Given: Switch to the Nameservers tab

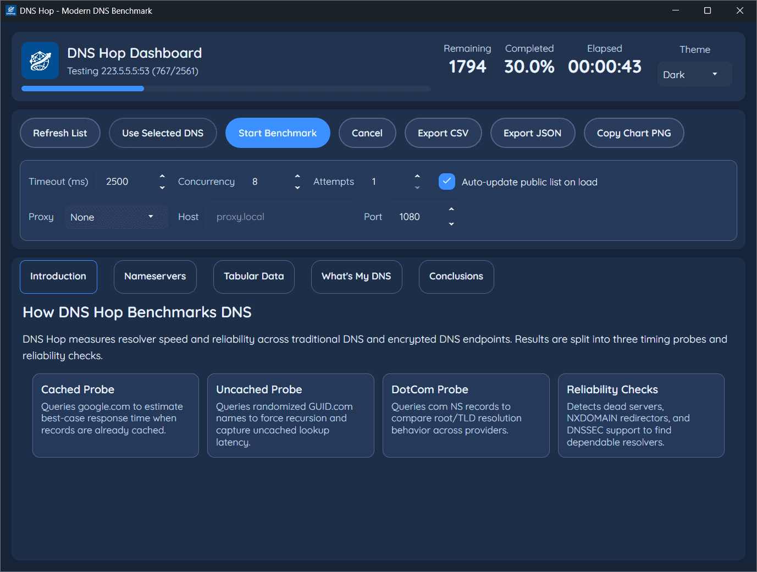Looking at the screenshot, I should tap(155, 277).
